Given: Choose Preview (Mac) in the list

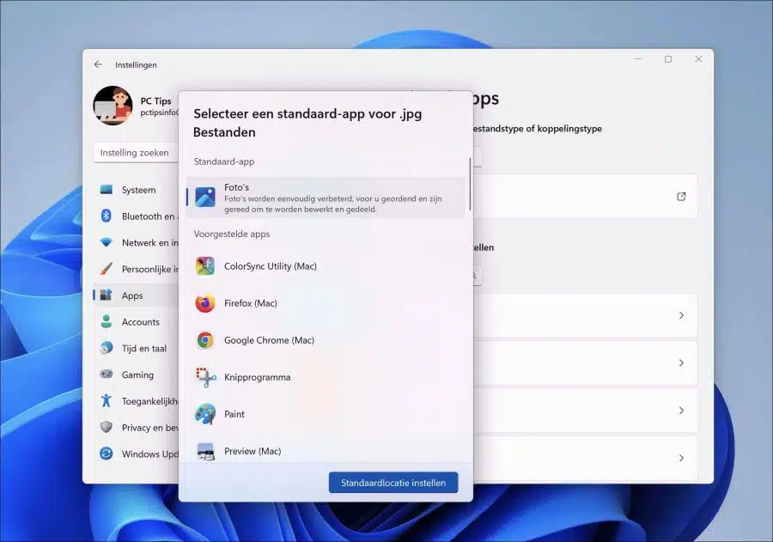Looking at the screenshot, I should [326, 450].
